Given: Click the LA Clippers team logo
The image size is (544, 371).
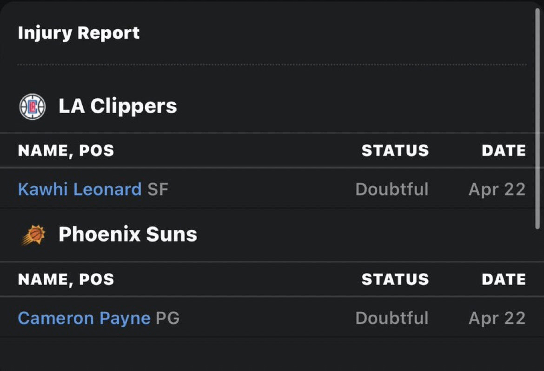Looking at the screenshot, I should [x=32, y=107].
